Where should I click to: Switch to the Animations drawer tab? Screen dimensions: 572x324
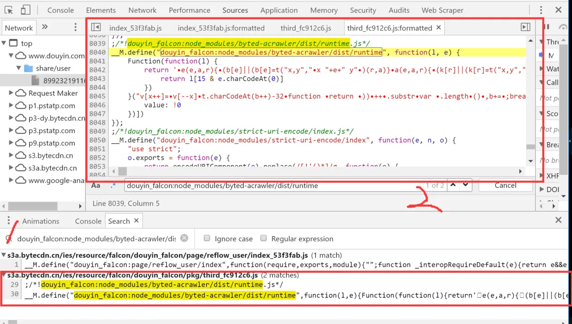[x=41, y=221]
